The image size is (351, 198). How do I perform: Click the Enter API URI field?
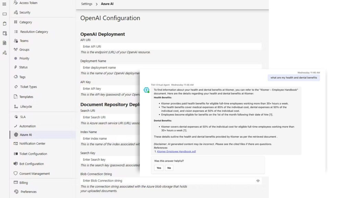click(170, 46)
